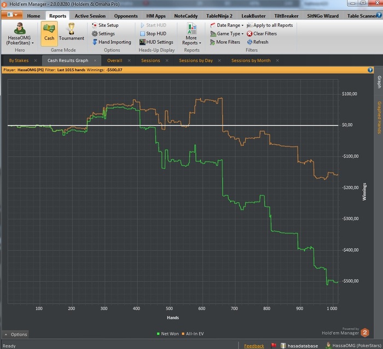Open the NoteCaddy tab
Screen dimensions: 383x349
point(186,16)
